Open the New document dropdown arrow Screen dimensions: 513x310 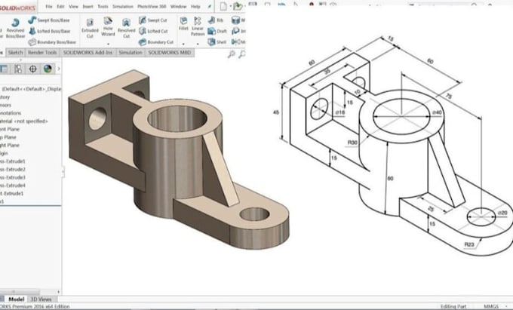[230, 7]
